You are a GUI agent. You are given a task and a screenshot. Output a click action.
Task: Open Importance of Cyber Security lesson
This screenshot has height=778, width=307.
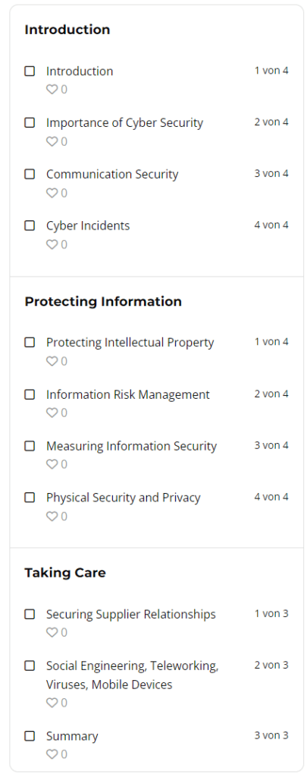pos(125,122)
